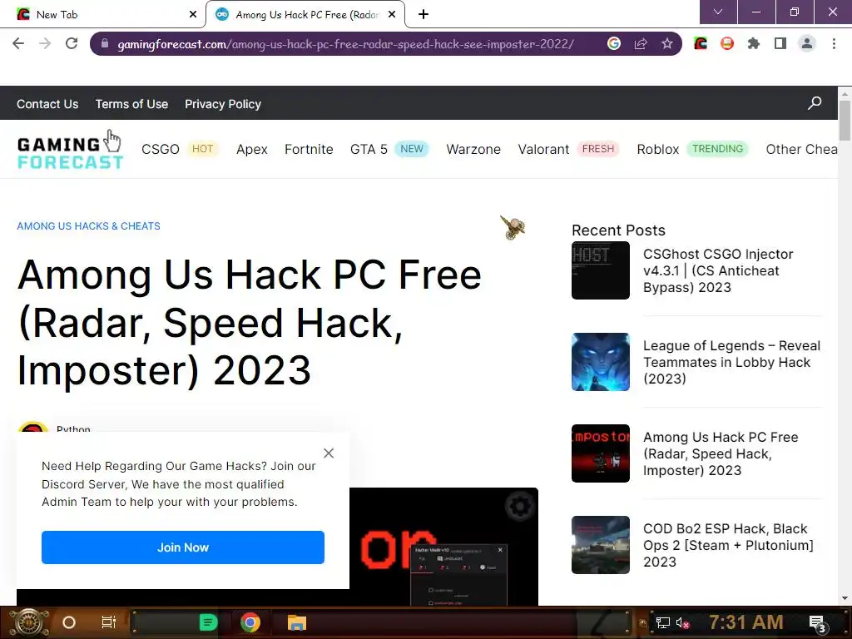Click the scrollbar down arrow

coord(845,598)
